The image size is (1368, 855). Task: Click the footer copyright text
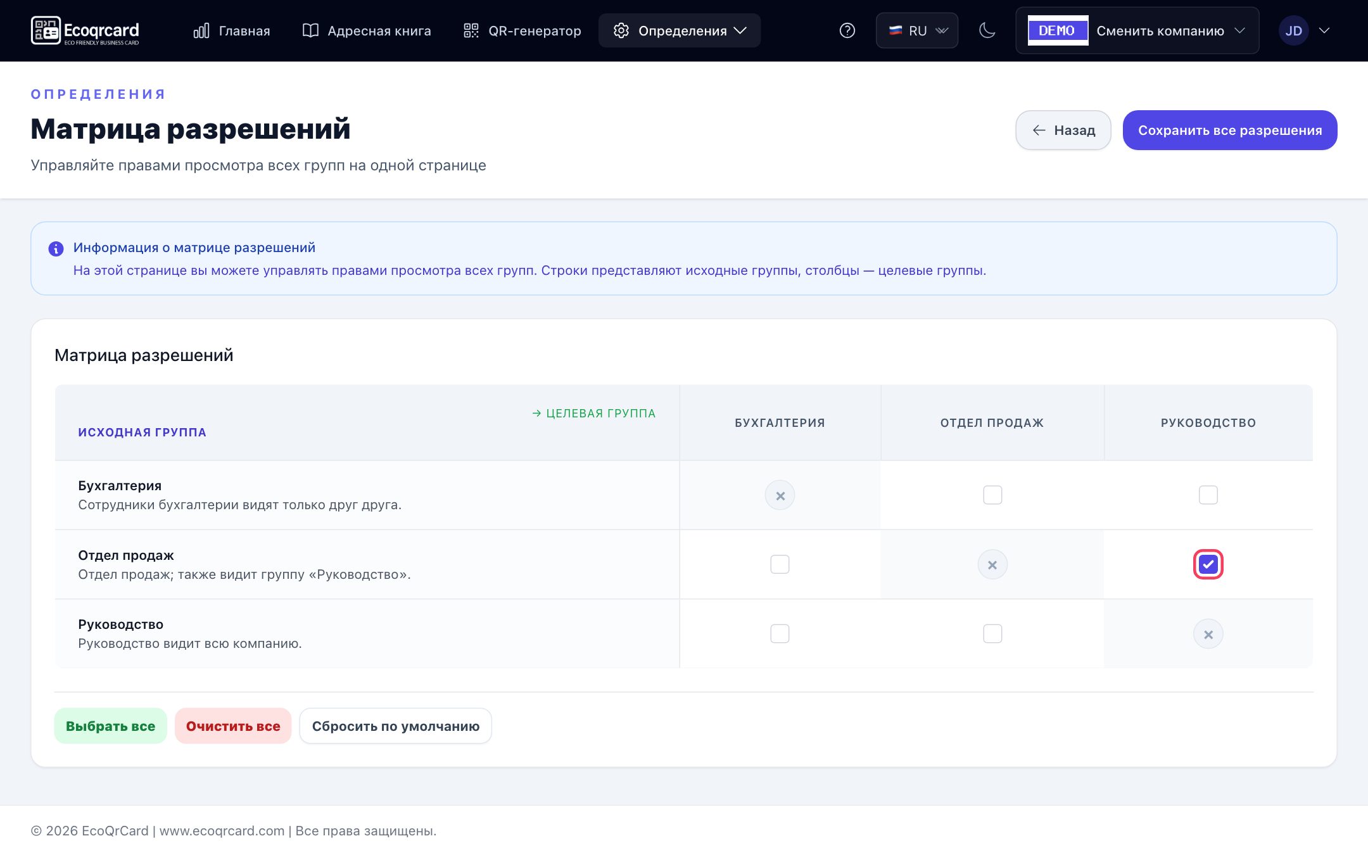(233, 831)
